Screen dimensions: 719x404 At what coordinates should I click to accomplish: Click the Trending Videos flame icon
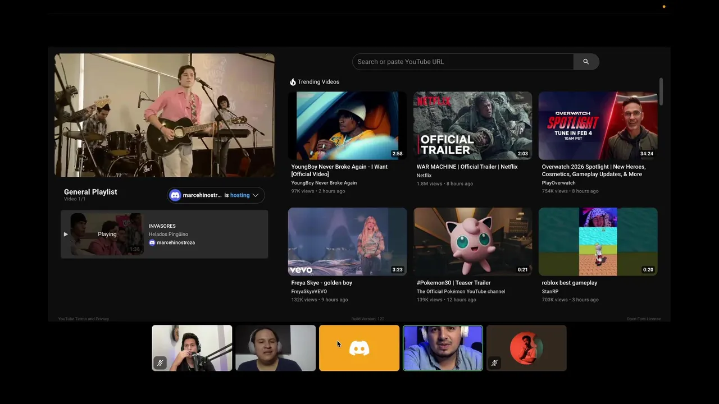point(293,82)
